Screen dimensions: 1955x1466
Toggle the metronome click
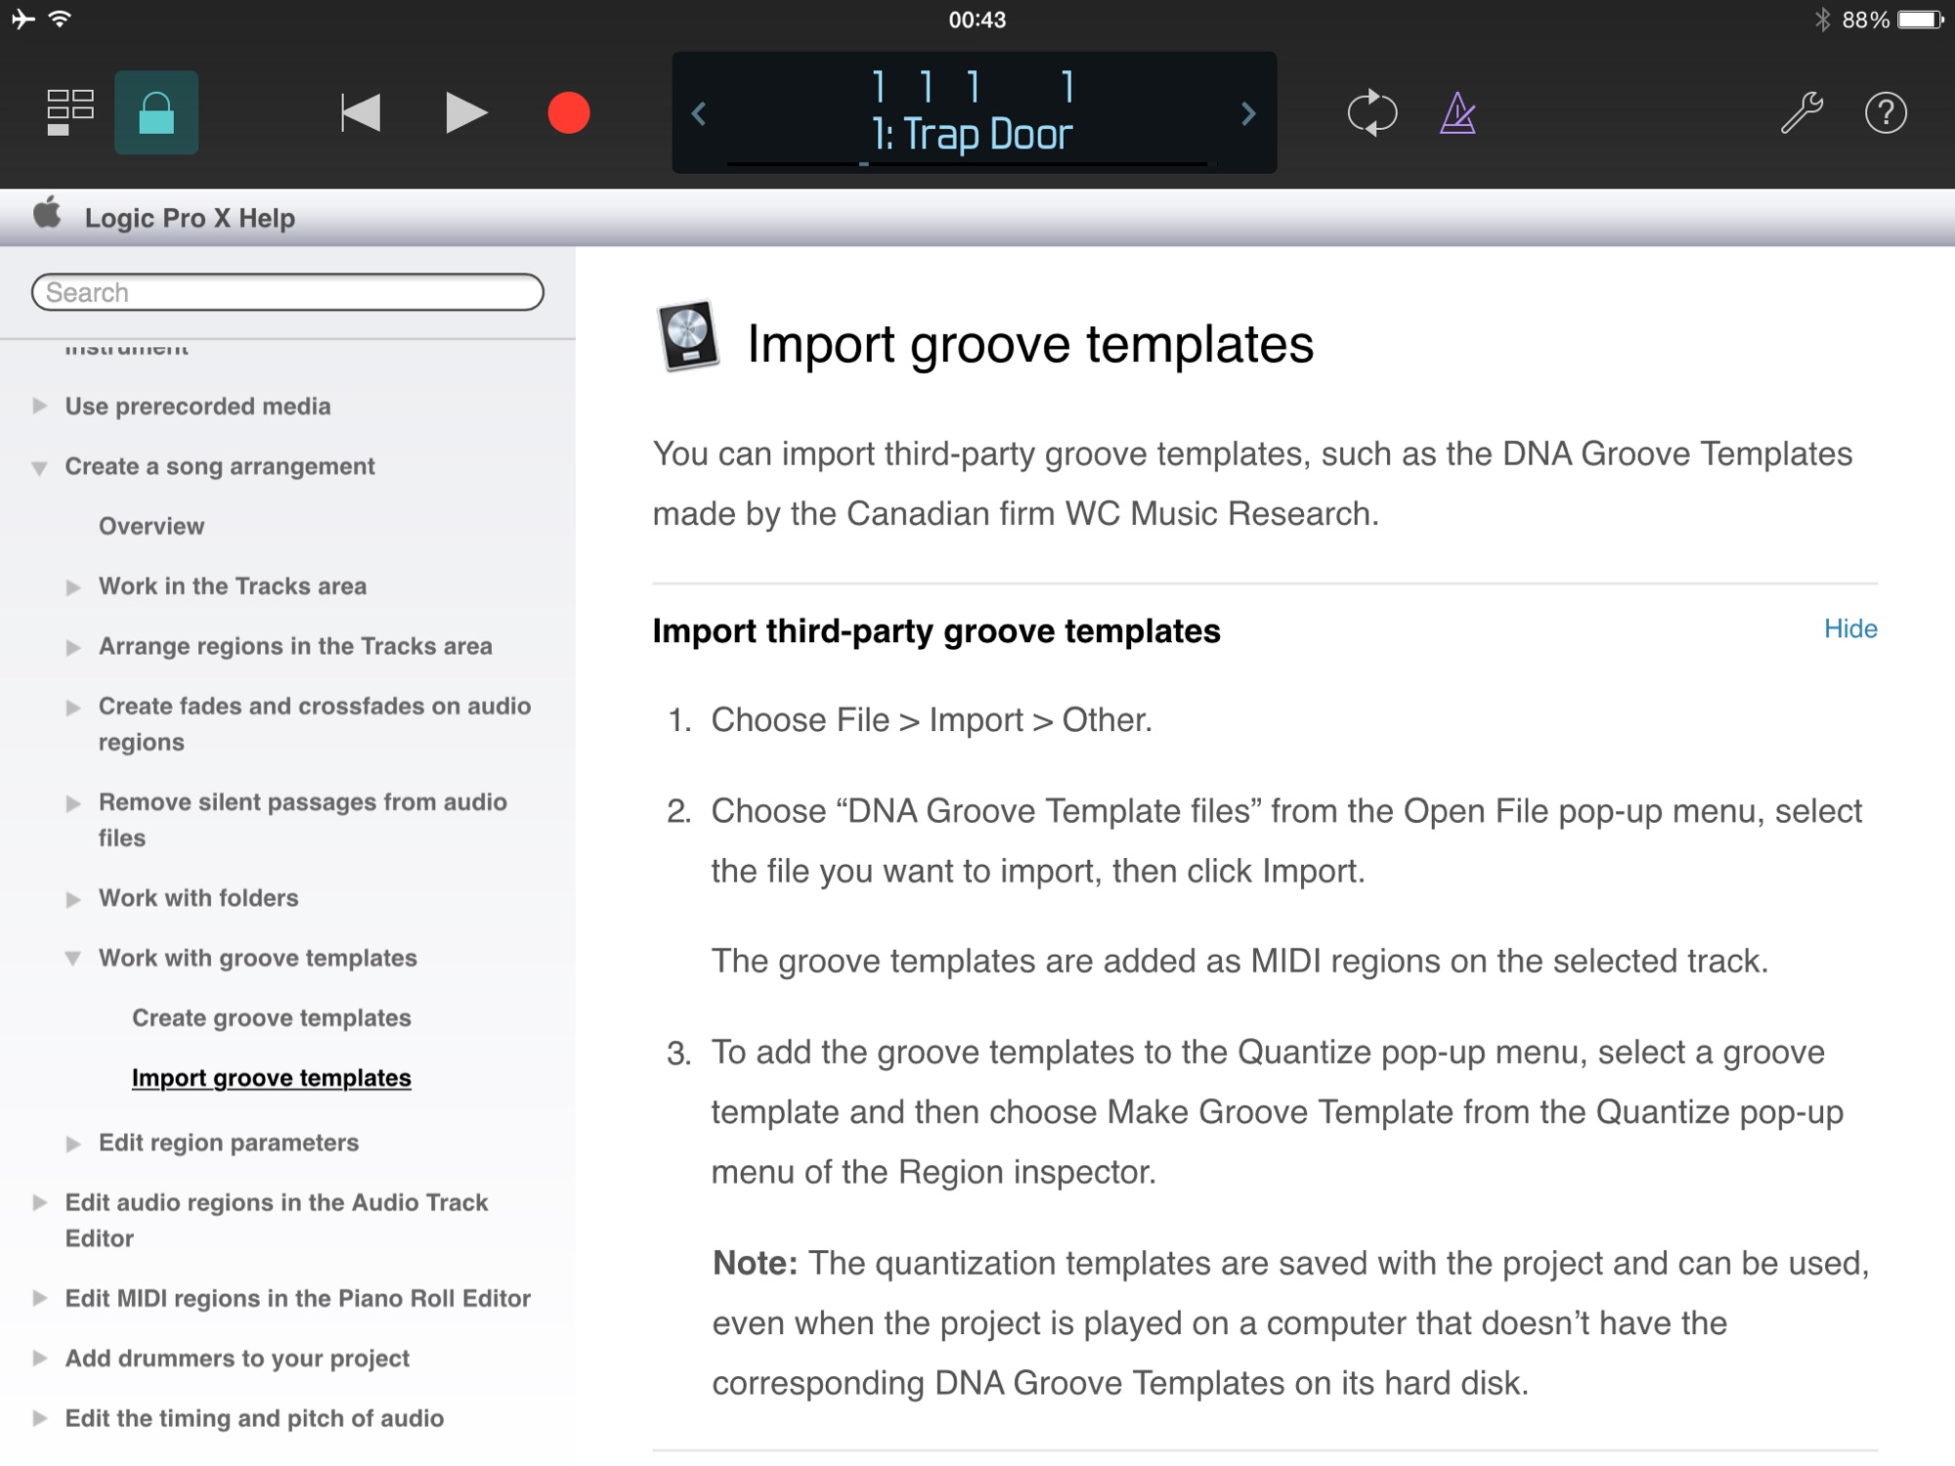[x=1457, y=112]
